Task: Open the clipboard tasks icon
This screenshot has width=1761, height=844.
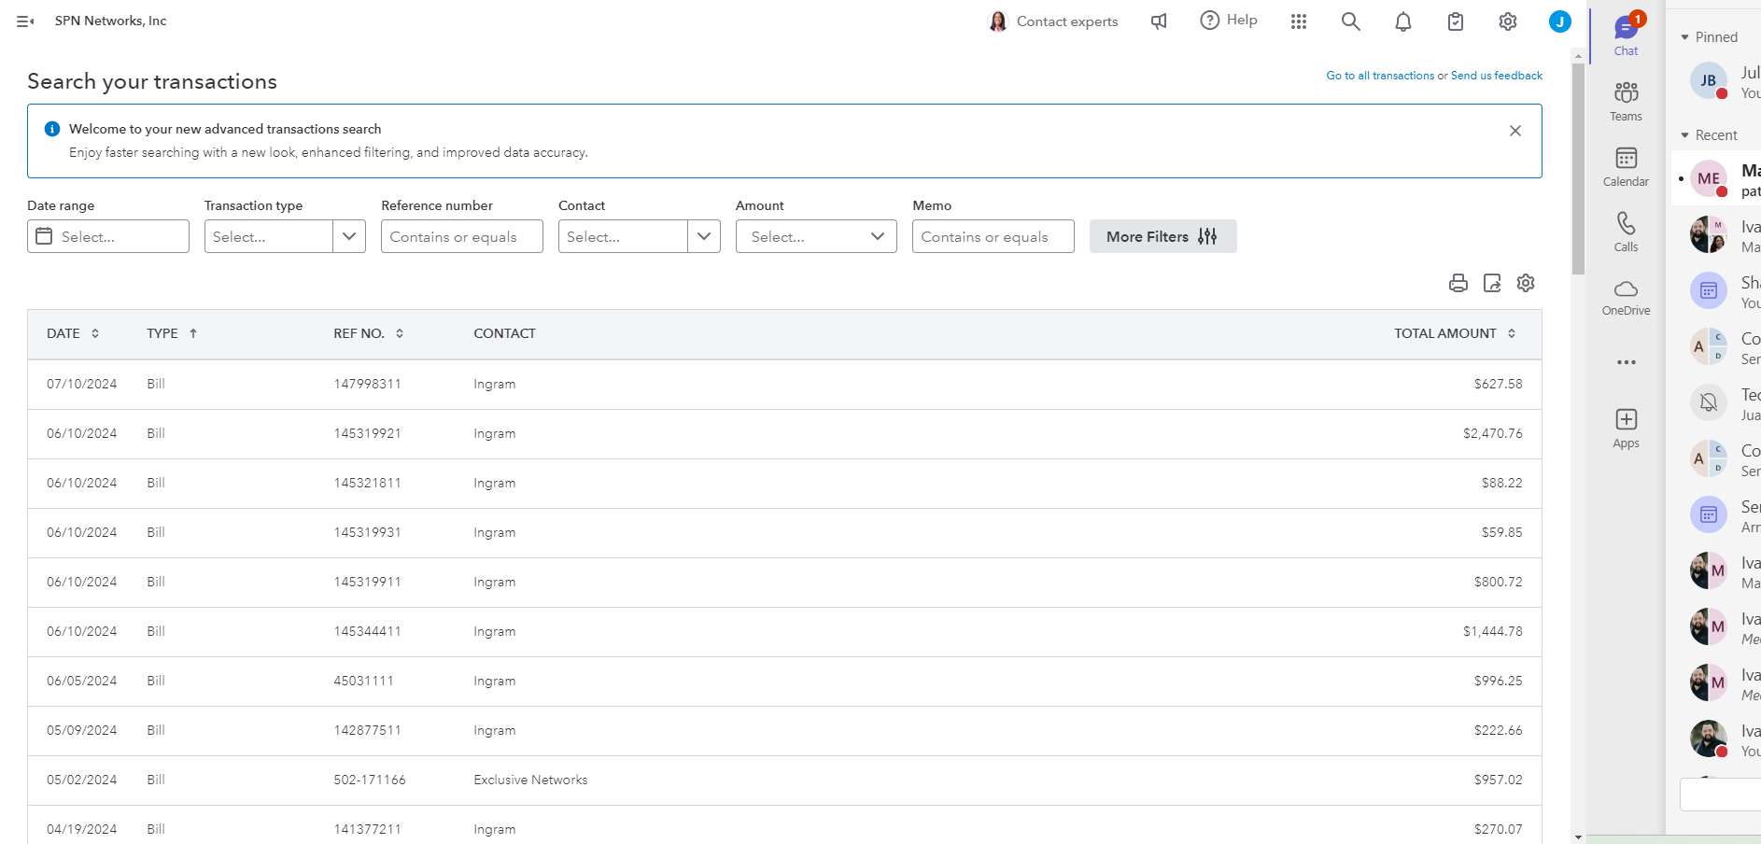Action: click(1456, 21)
